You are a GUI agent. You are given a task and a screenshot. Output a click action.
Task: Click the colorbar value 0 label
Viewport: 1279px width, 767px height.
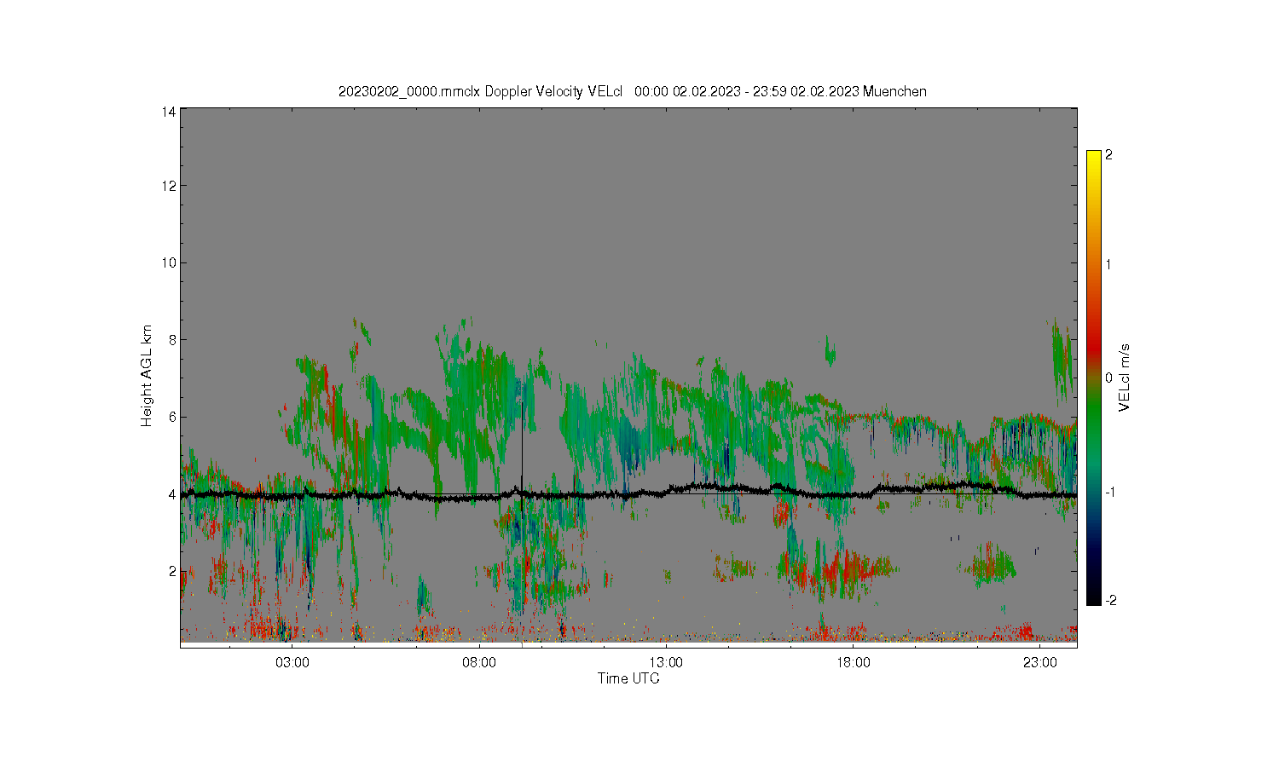click(1108, 378)
